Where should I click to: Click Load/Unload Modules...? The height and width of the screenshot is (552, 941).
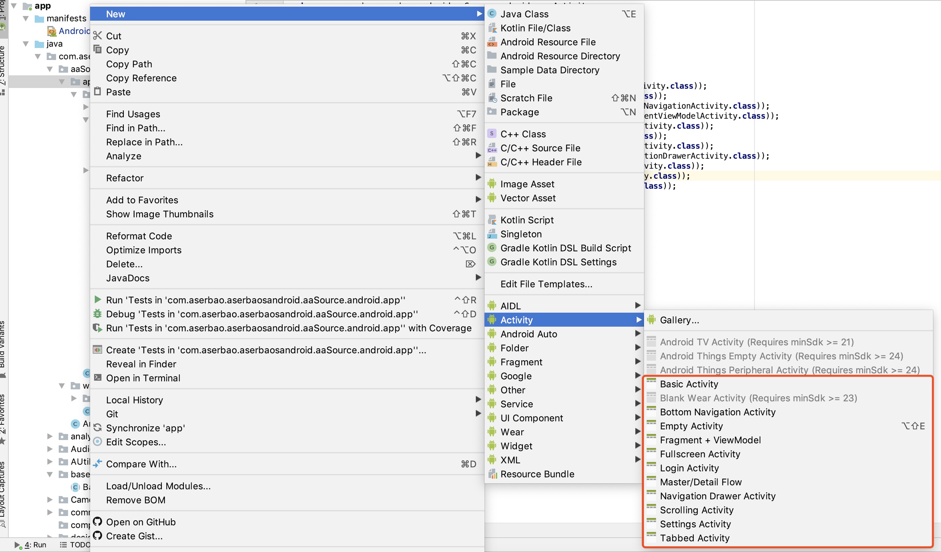click(x=287, y=486)
